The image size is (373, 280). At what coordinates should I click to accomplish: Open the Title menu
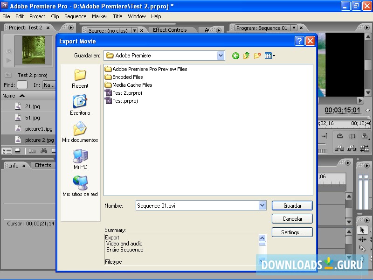[x=117, y=16]
